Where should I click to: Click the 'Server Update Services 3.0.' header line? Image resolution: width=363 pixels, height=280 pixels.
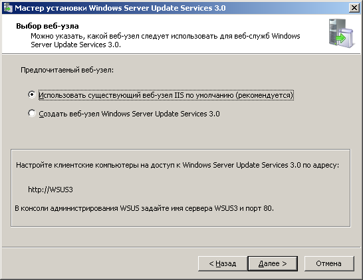pyautogui.click(x=76, y=45)
